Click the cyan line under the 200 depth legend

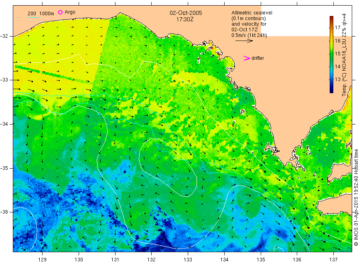coord(34,17)
